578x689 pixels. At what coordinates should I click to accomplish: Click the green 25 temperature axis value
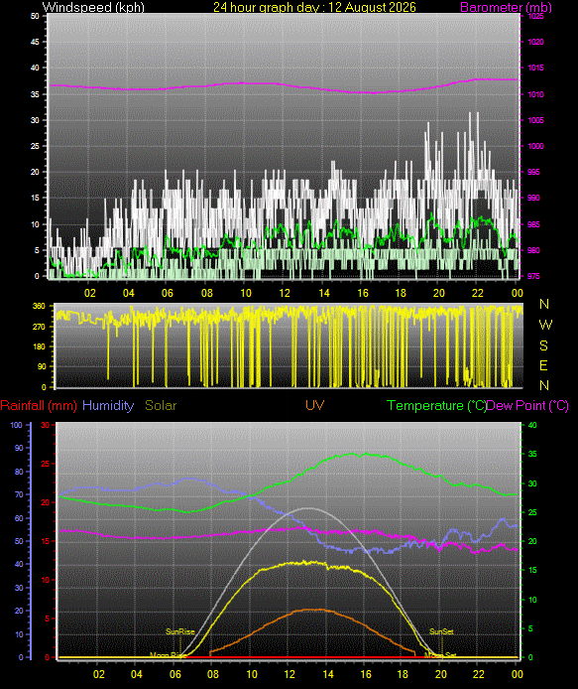[x=532, y=513]
